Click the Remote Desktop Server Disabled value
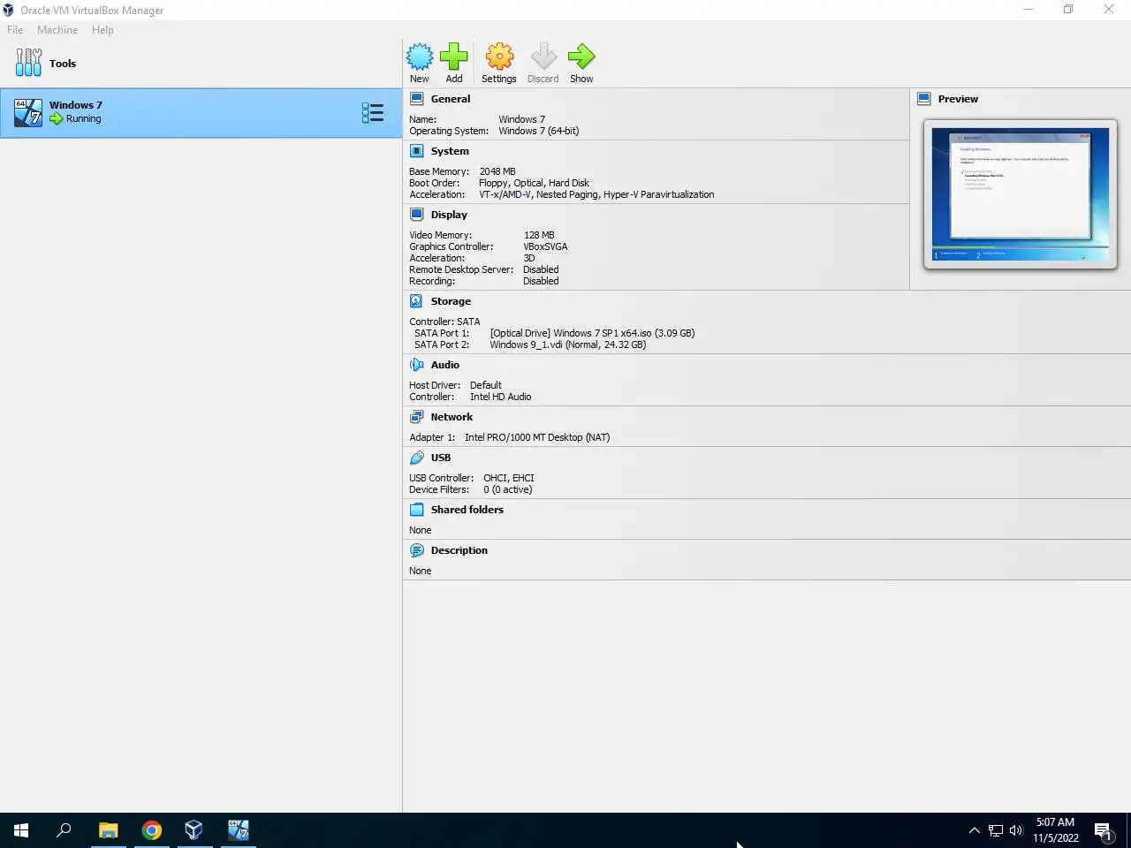This screenshot has height=848, width=1131. click(541, 269)
